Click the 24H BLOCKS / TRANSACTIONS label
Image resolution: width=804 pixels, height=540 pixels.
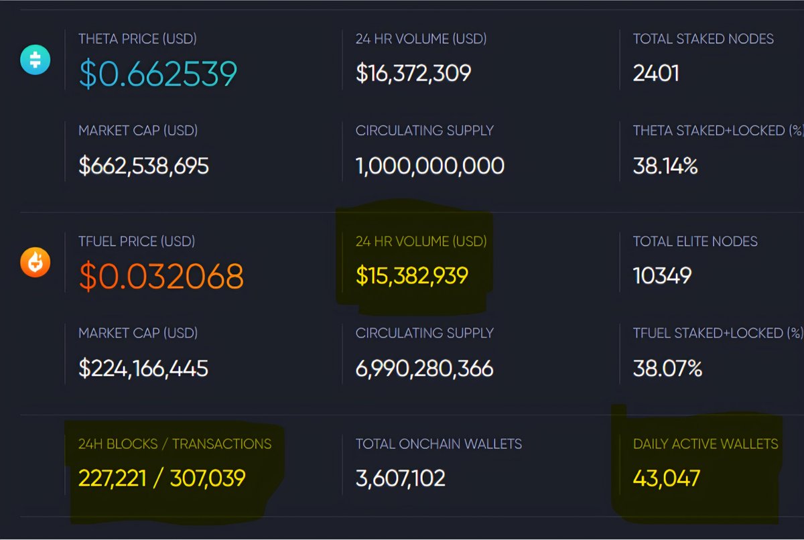[x=175, y=444]
